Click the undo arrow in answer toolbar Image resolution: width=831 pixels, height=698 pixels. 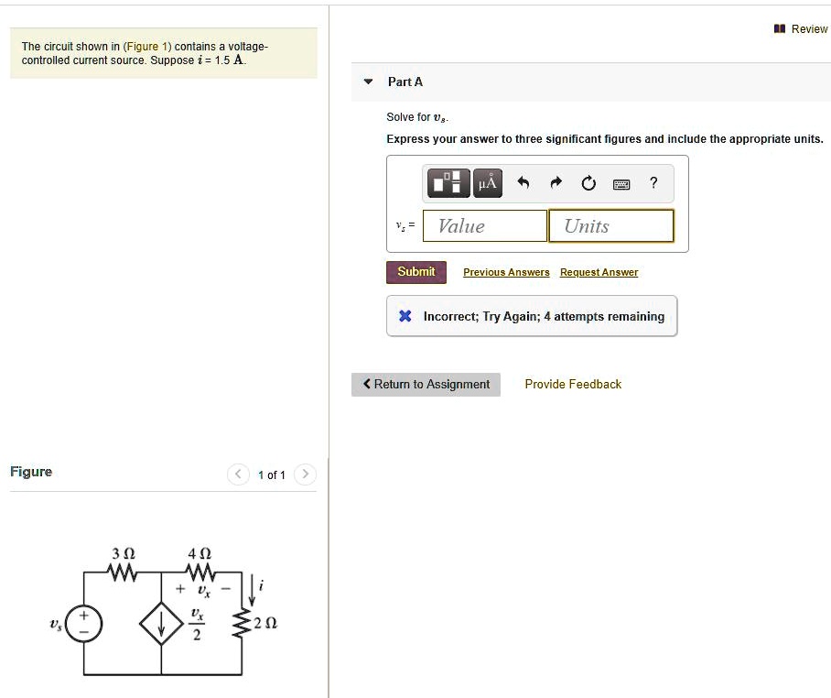pyautogui.click(x=522, y=182)
